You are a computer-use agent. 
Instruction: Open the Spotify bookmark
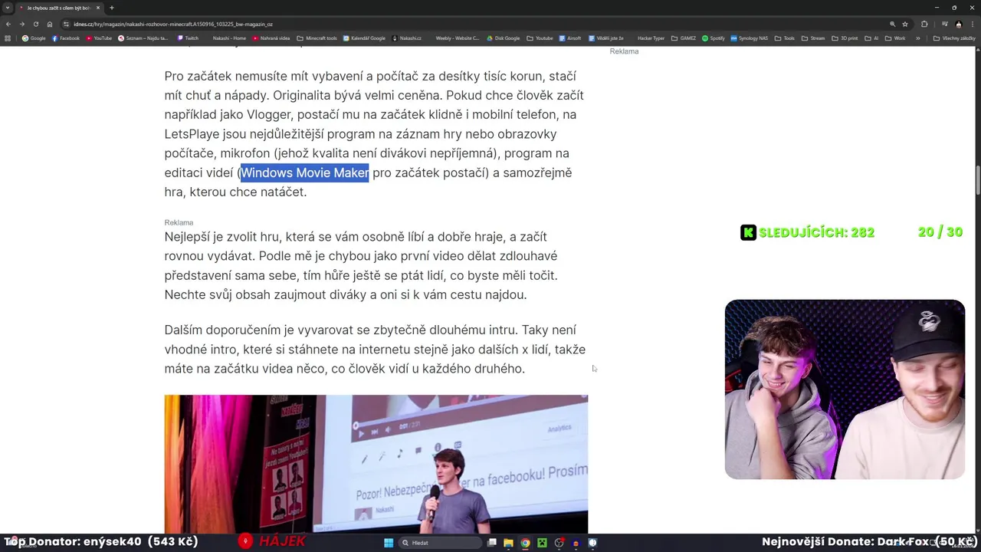click(x=713, y=38)
